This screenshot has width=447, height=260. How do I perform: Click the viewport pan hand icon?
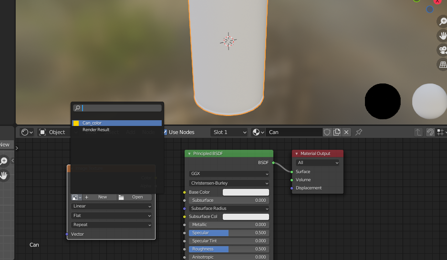coord(443,36)
